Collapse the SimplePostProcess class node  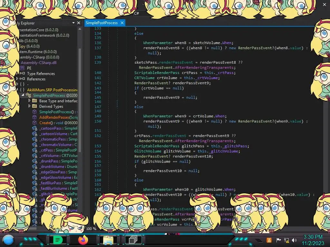[23, 95]
